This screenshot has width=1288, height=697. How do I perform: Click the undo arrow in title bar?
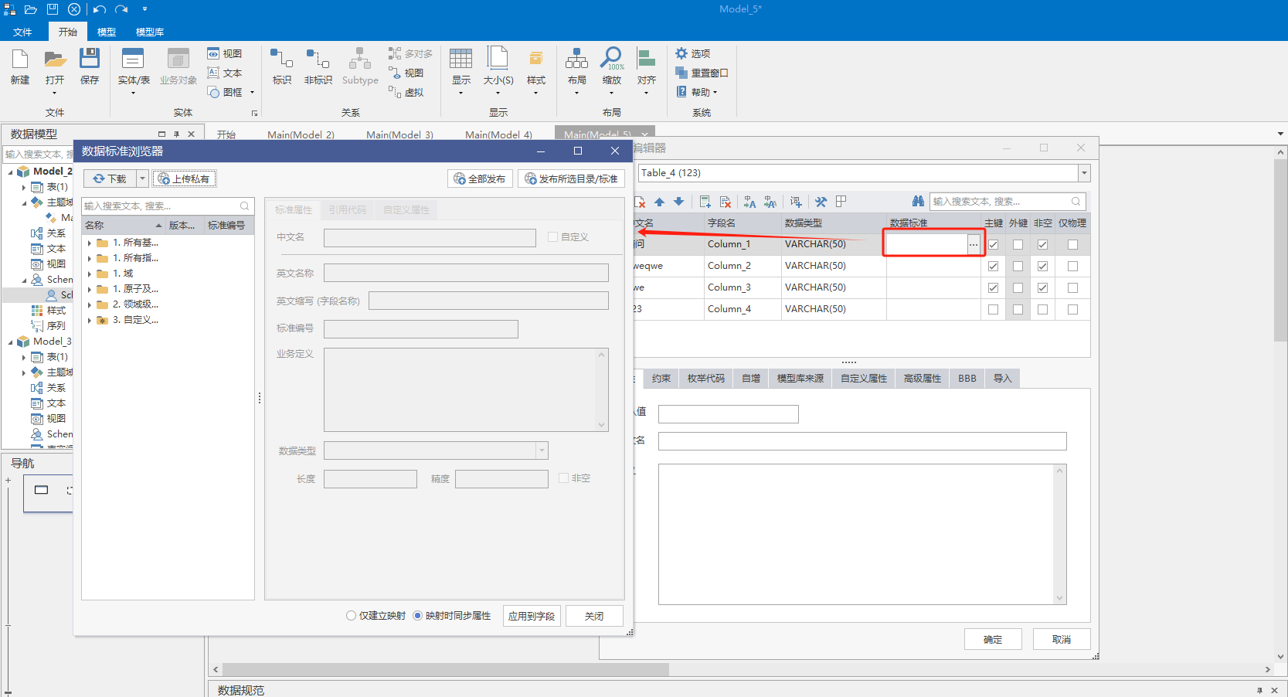pyautogui.click(x=99, y=9)
